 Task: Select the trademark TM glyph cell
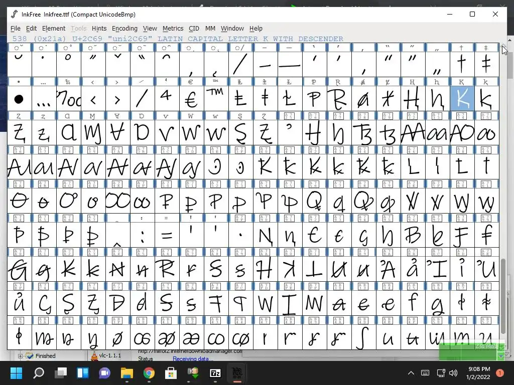tap(216, 99)
